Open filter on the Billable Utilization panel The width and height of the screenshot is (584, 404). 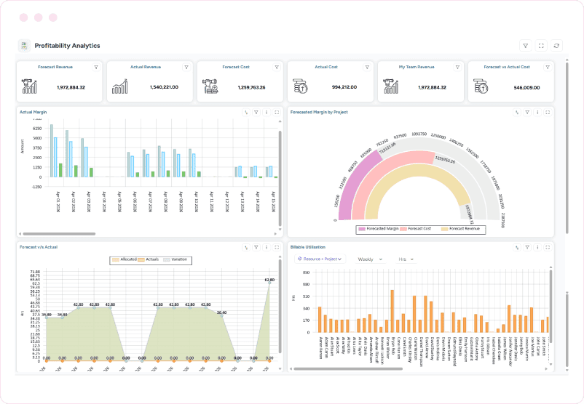[x=527, y=247]
